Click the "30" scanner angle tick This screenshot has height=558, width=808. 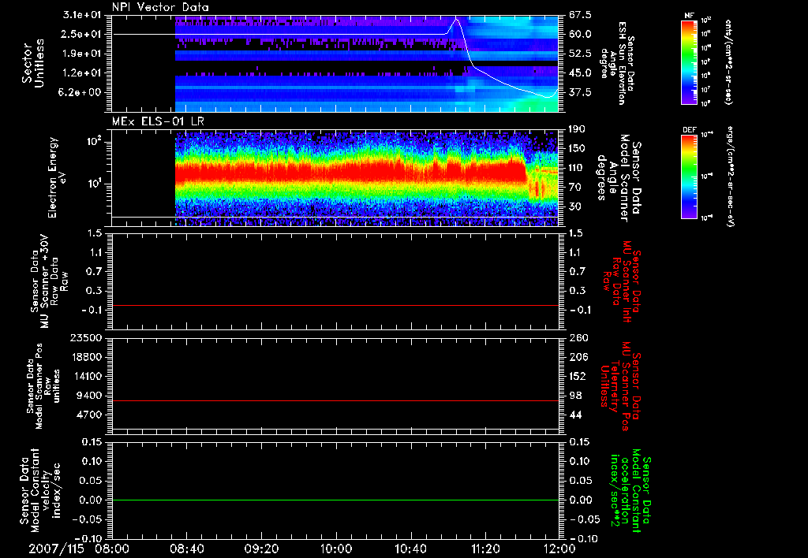574,207
